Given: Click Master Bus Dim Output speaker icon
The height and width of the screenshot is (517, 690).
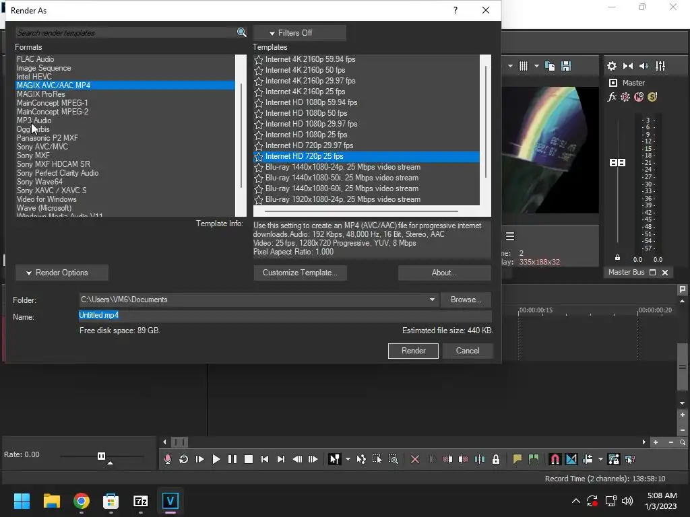Looking at the screenshot, I should tap(644, 66).
